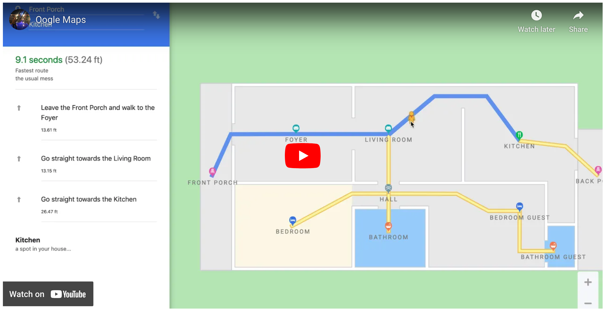Click the channel avatar thumbnail

click(x=20, y=19)
